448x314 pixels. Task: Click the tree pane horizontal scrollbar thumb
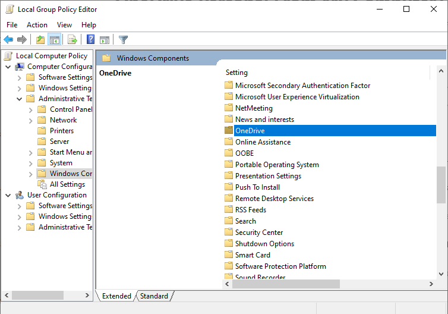pyautogui.click(x=37, y=295)
